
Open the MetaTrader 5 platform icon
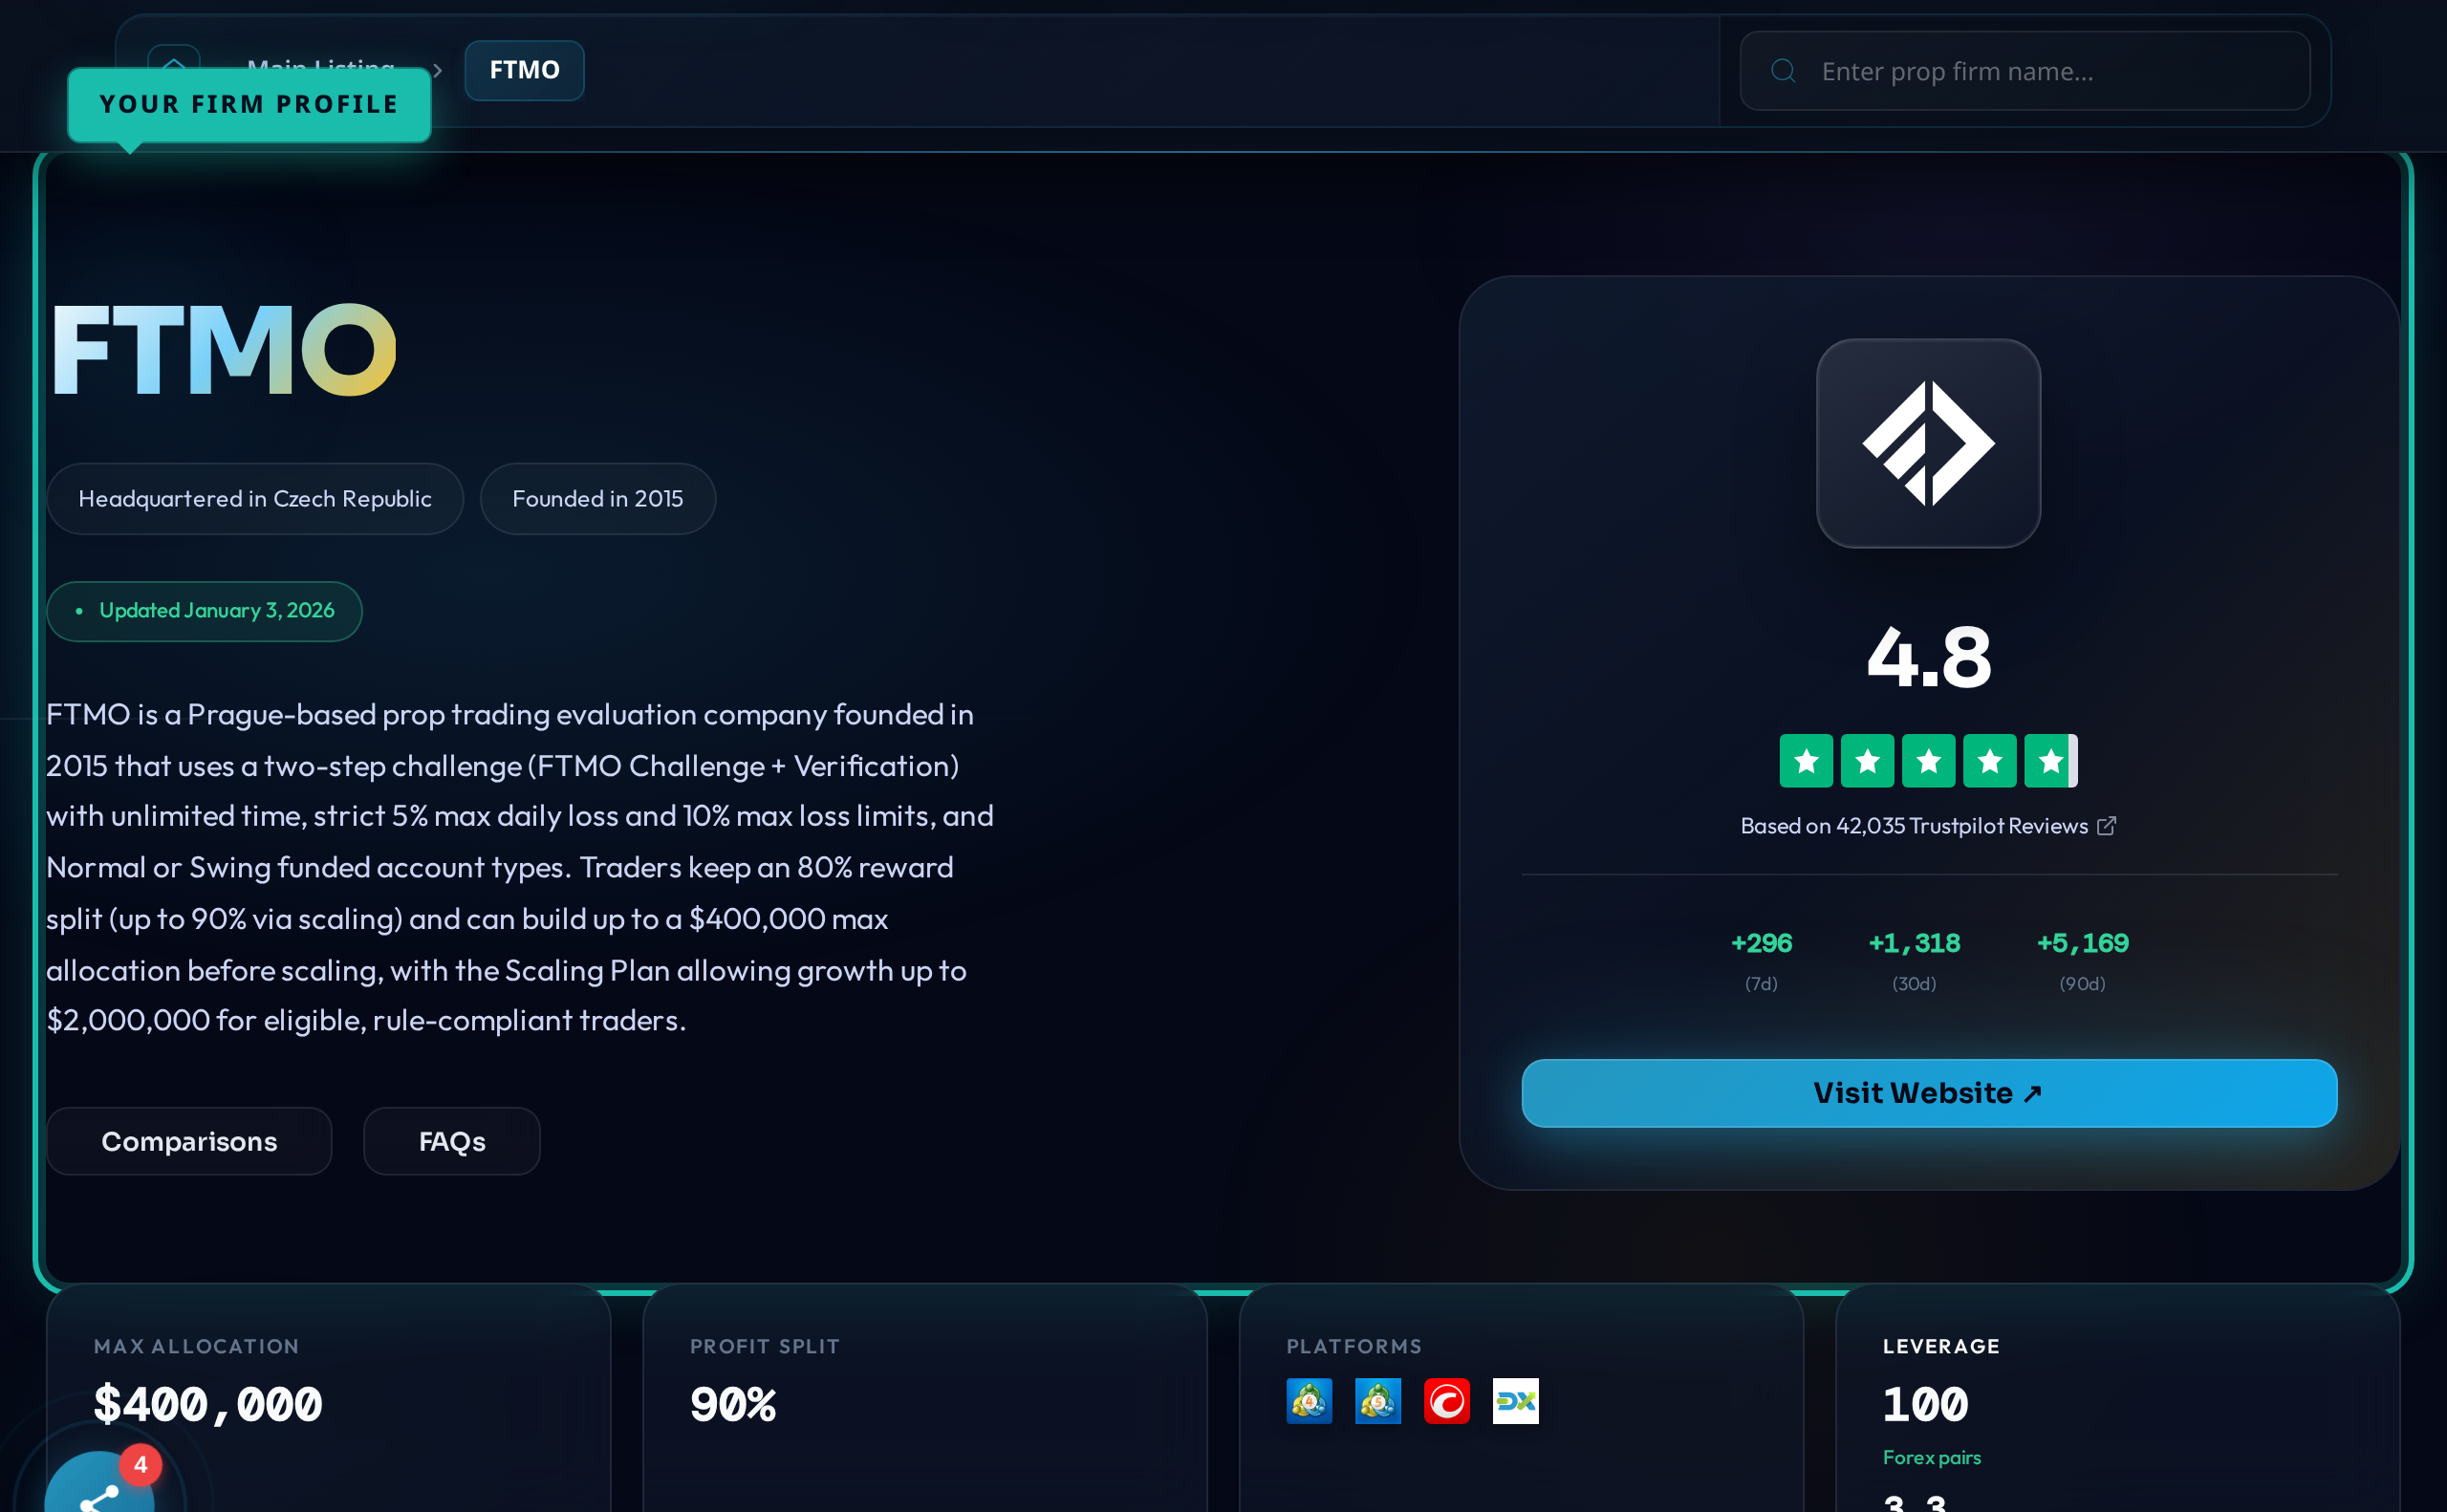1378,1401
